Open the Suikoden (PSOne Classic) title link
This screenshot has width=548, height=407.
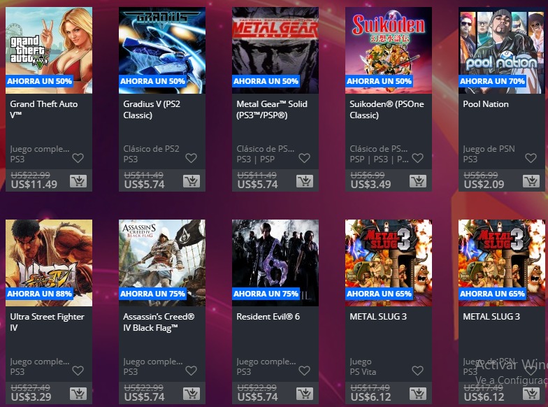point(387,109)
